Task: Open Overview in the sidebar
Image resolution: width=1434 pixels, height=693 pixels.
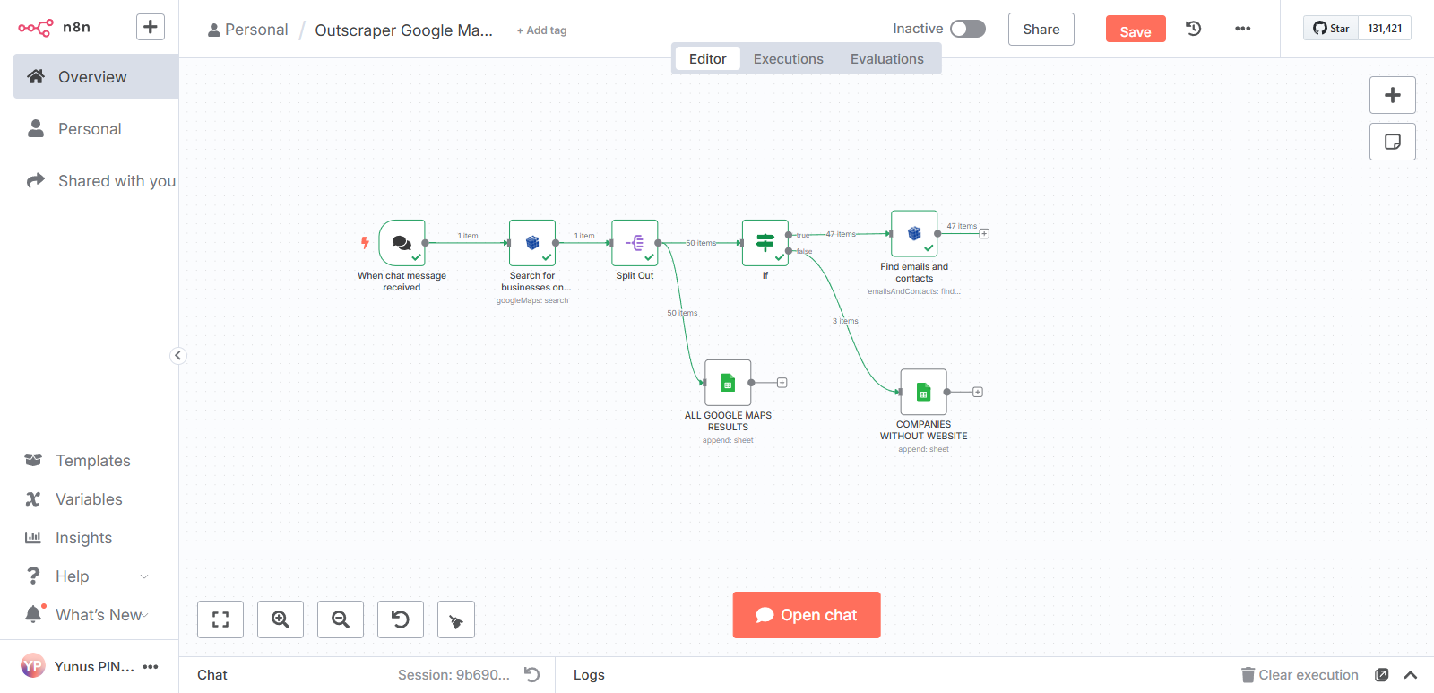Action: (96, 76)
